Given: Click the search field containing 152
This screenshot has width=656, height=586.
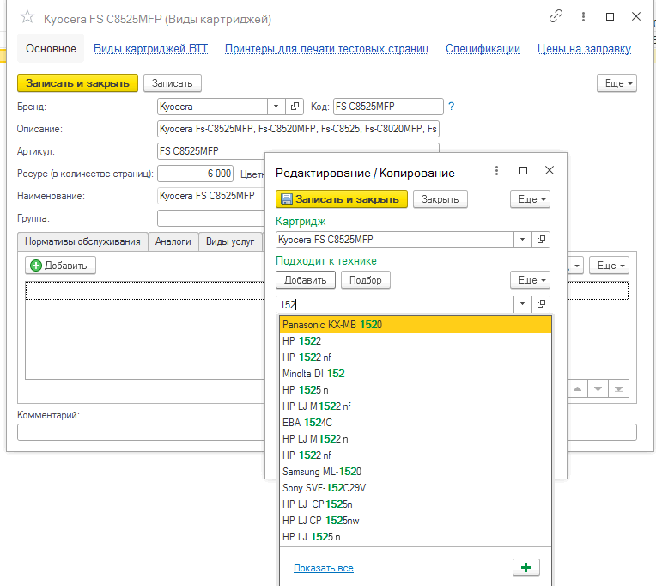Looking at the screenshot, I should pos(394,304).
